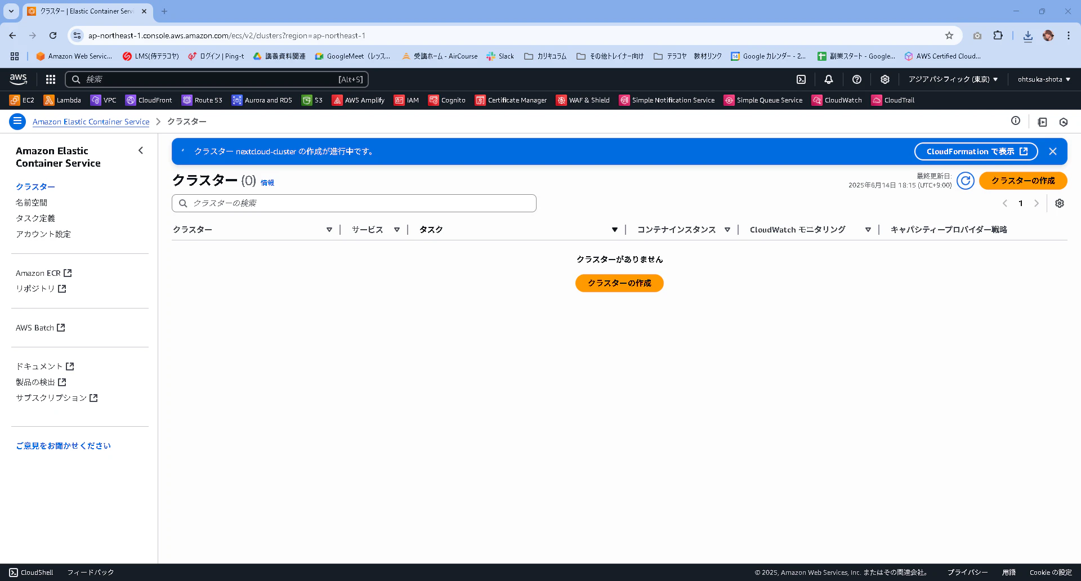This screenshot has height=581, width=1081.
Task: Open the Certificate Manager shortcut
Action: pos(511,100)
